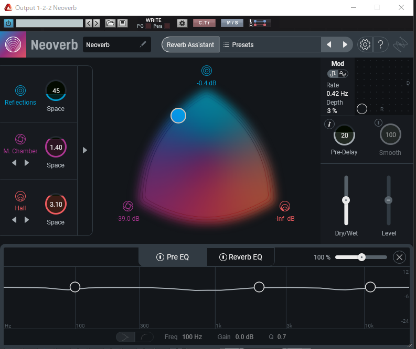
Task: Click the Dry/Wet slider handle
Action: click(346, 200)
